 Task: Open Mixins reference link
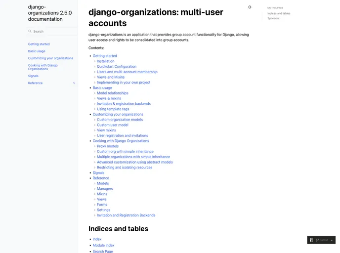pos(102,194)
